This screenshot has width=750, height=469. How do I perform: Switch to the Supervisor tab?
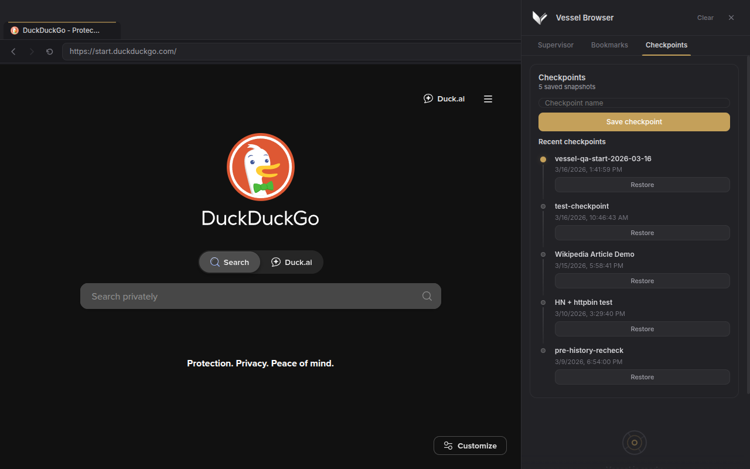point(555,45)
